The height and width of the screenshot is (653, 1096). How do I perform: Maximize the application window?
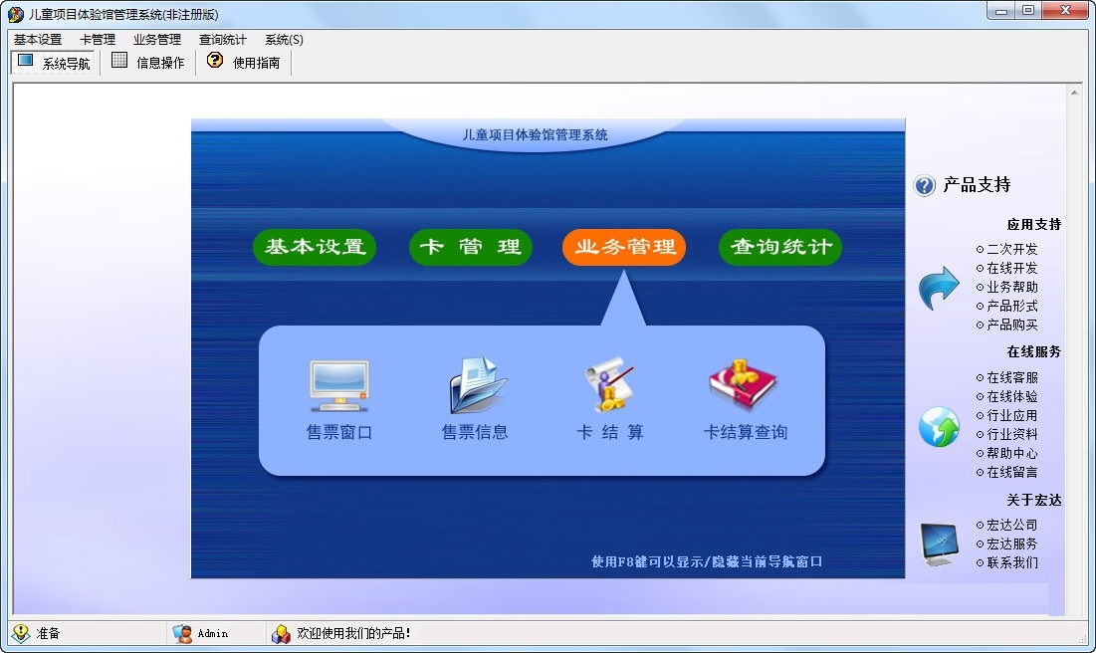[x=1028, y=11]
